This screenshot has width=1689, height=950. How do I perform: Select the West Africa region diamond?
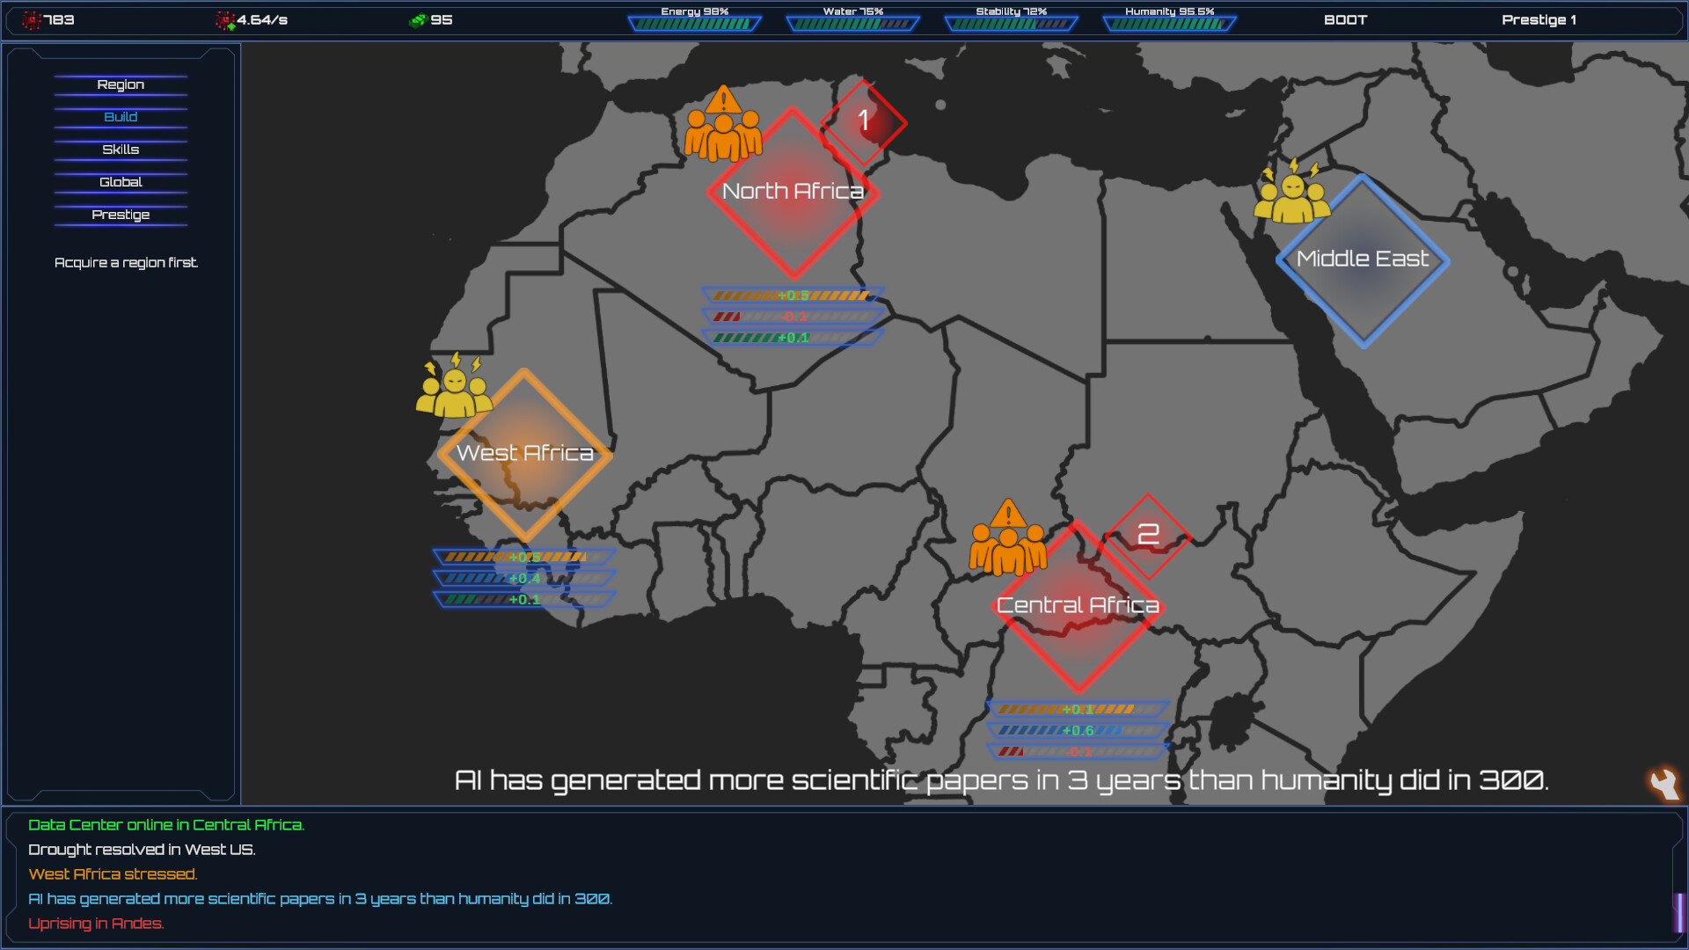pos(525,455)
